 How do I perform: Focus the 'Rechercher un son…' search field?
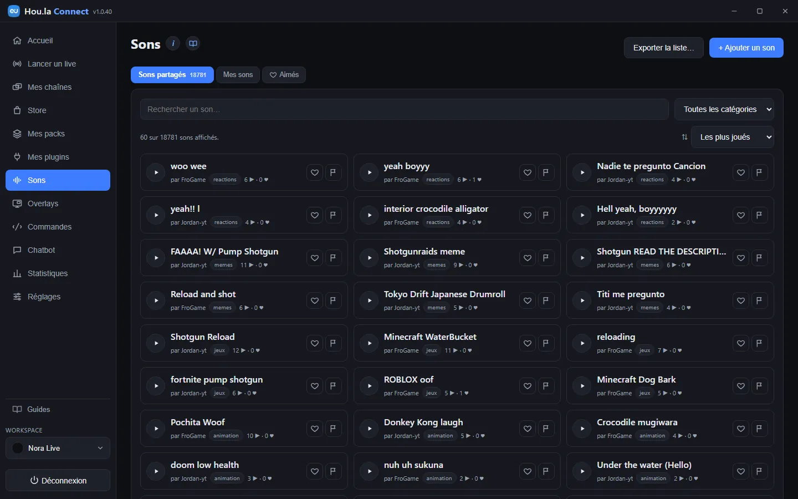(404, 109)
